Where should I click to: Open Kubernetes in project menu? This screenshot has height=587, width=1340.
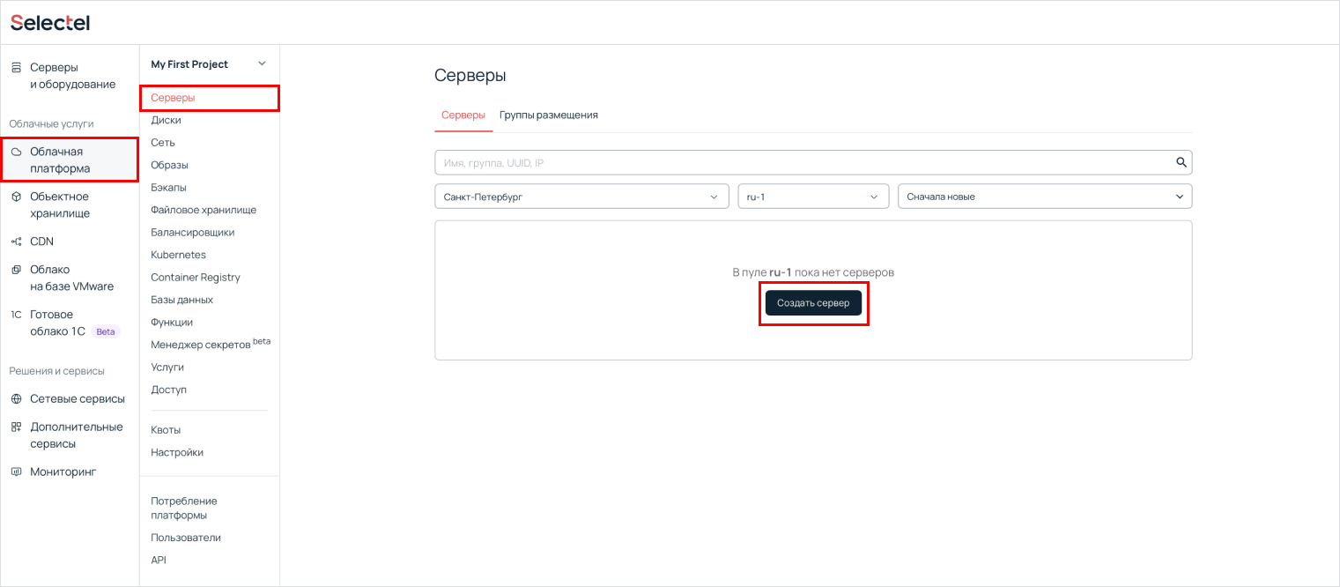(x=178, y=255)
